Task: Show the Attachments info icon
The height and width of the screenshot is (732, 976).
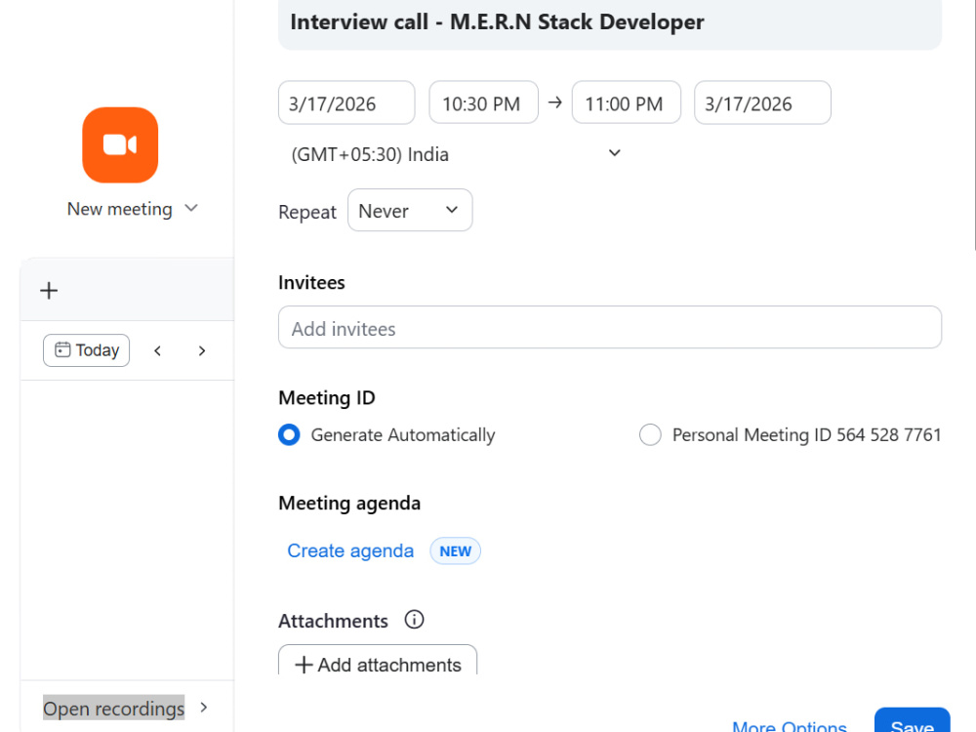Action: pyautogui.click(x=414, y=620)
